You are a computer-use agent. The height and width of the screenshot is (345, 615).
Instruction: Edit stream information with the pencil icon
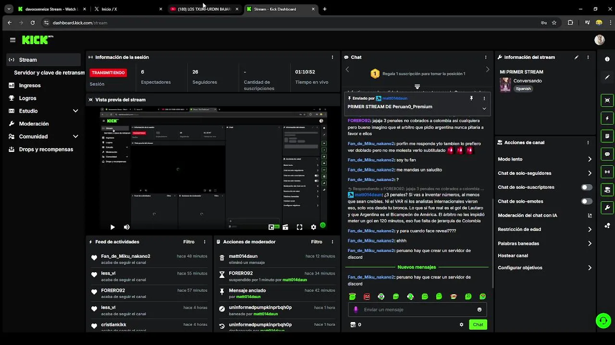click(577, 57)
